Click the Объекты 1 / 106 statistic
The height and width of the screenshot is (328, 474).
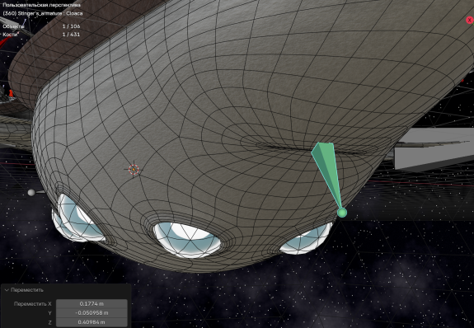point(41,26)
